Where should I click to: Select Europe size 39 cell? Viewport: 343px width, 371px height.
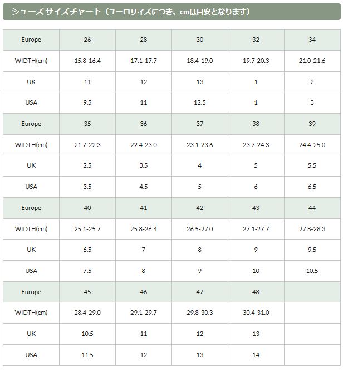(x=312, y=124)
